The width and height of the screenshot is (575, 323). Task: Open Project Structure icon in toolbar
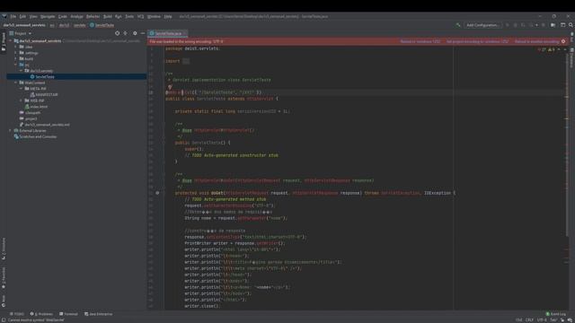[553, 25]
